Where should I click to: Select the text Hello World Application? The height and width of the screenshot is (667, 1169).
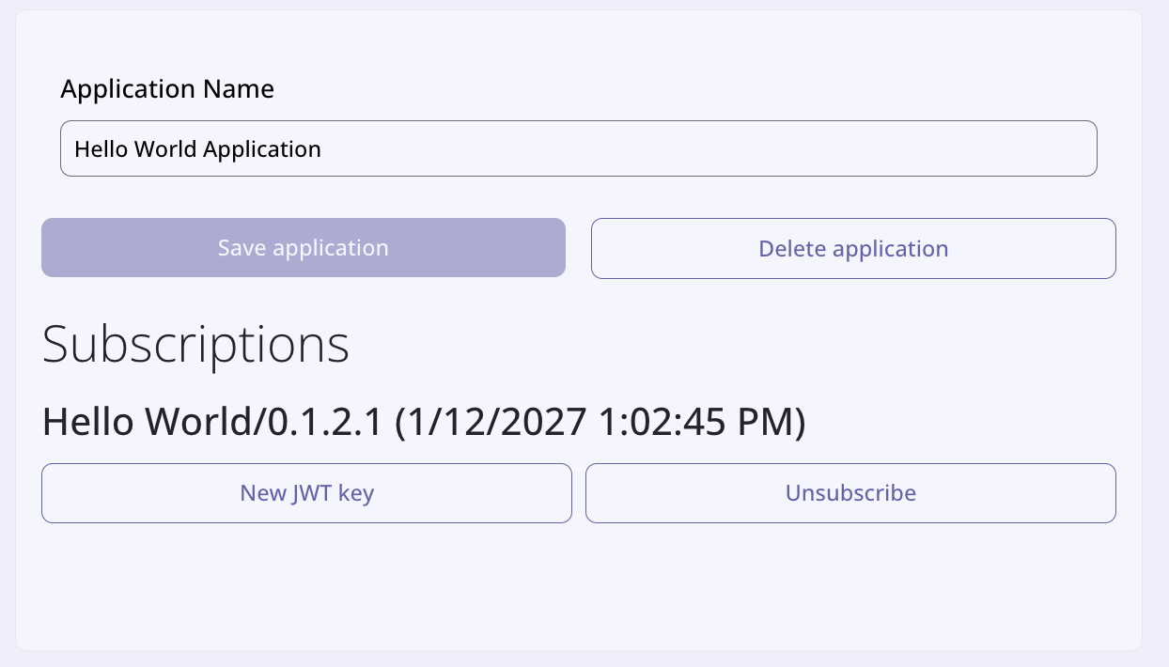197,148
